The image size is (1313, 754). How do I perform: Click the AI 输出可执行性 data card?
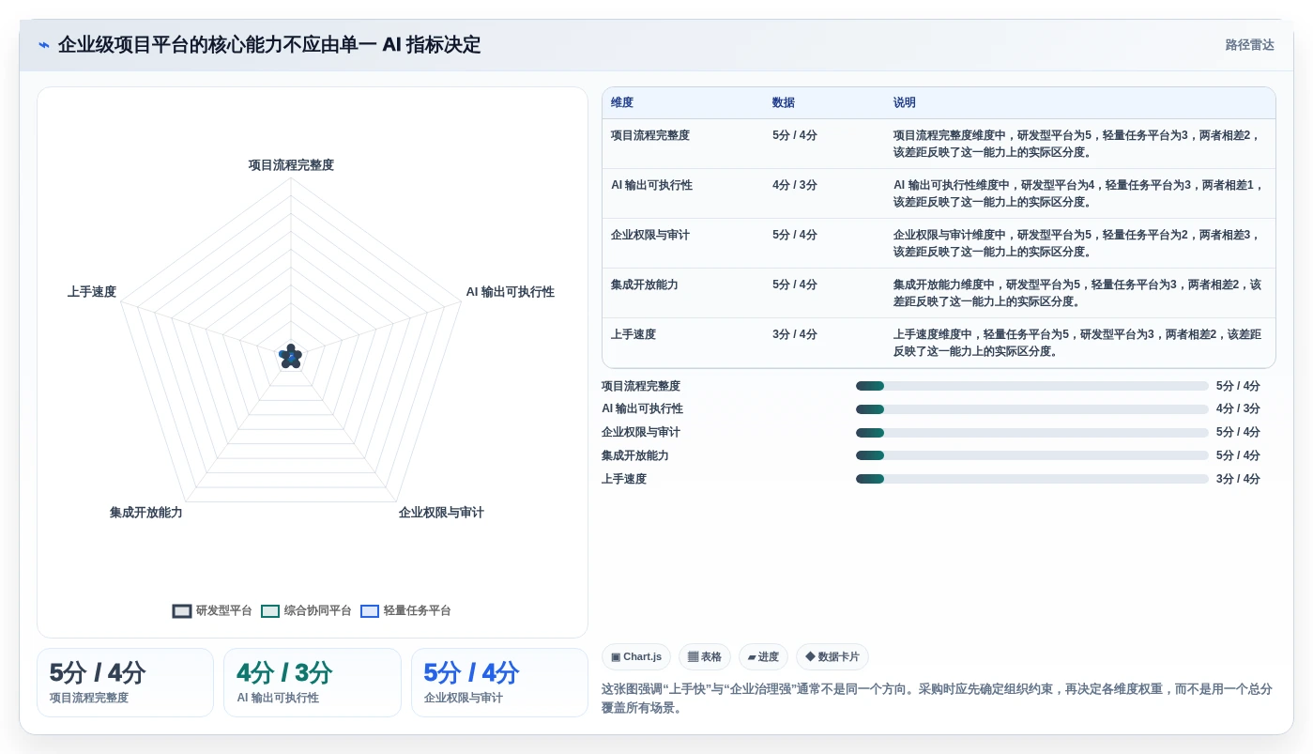(313, 683)
